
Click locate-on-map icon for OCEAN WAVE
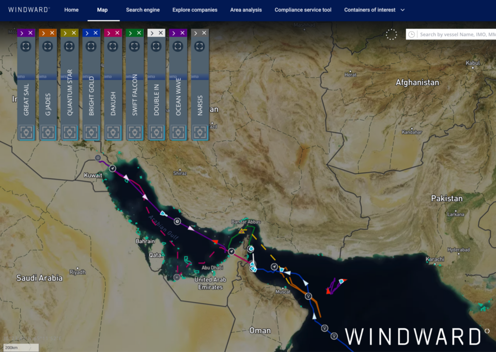(x=178, y=132)
